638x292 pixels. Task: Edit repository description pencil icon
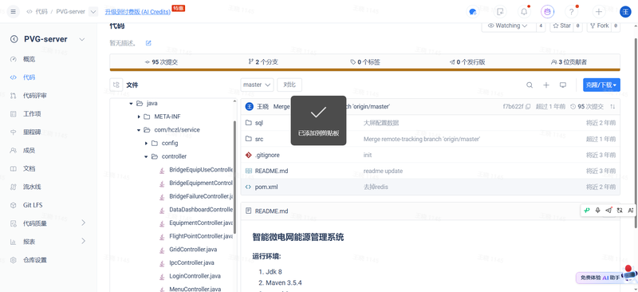148,43
